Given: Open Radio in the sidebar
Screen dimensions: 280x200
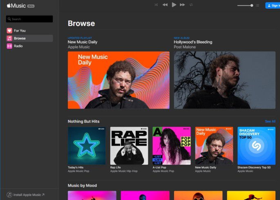Looking at the screenshot, I should point(29,46).
